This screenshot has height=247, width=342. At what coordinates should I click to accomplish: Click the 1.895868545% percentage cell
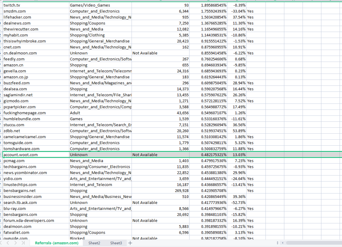pyautogui.click(x=208, y=5)
